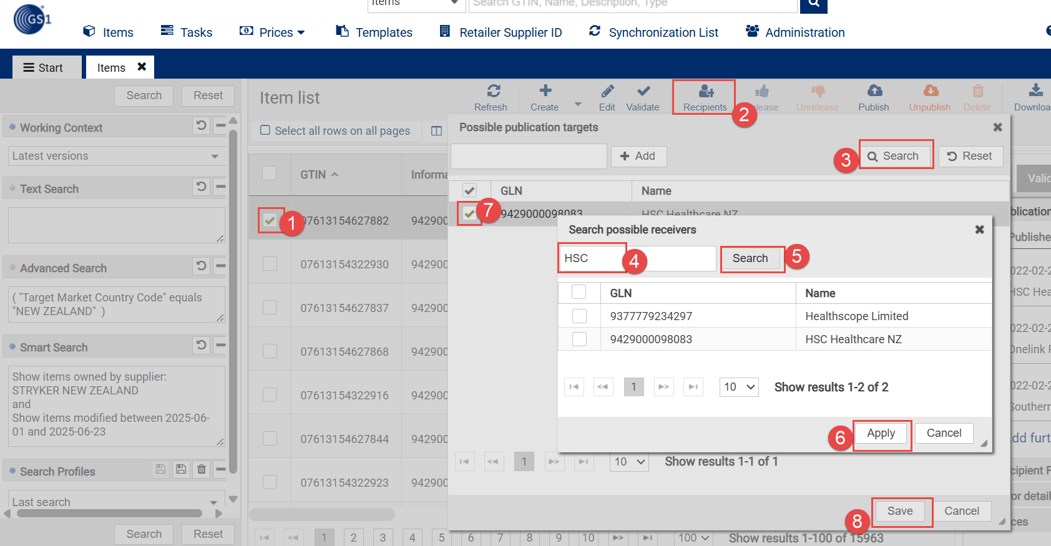The height and width of the screenshot is (546, 1051).
Task: Click the Unrelease thumbs-down icon
Action: 818,91
